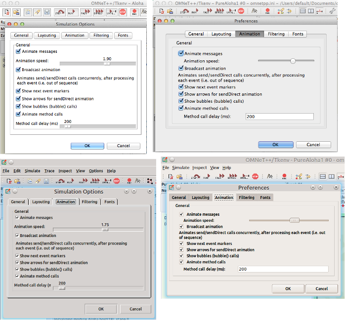Select General tab in Ubuntu Preferences dialog
Image resolution: width=346 pixels, height=322 pixels.
179,198
